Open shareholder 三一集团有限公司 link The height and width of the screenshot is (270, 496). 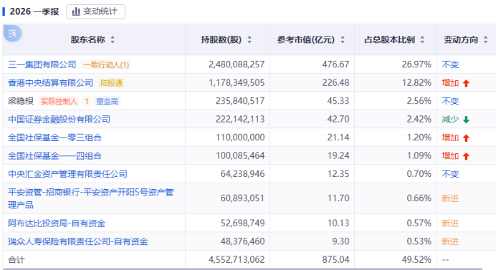42,64
